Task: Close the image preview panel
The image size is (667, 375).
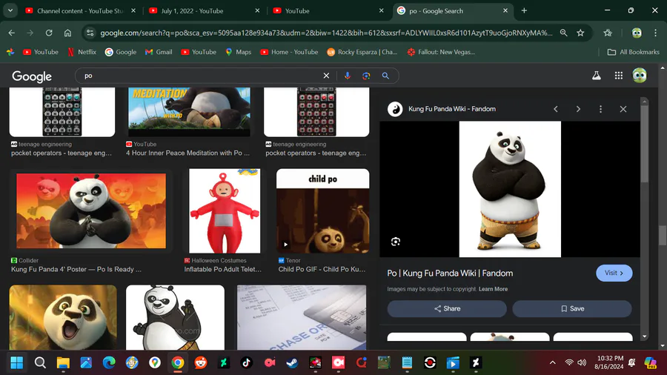Action: tap(623, 109)
